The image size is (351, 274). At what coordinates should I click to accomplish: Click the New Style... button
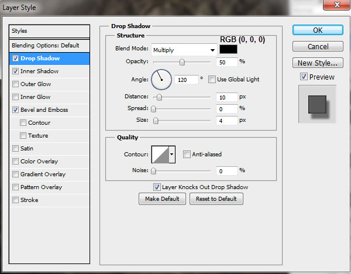(x=318, y=63)
